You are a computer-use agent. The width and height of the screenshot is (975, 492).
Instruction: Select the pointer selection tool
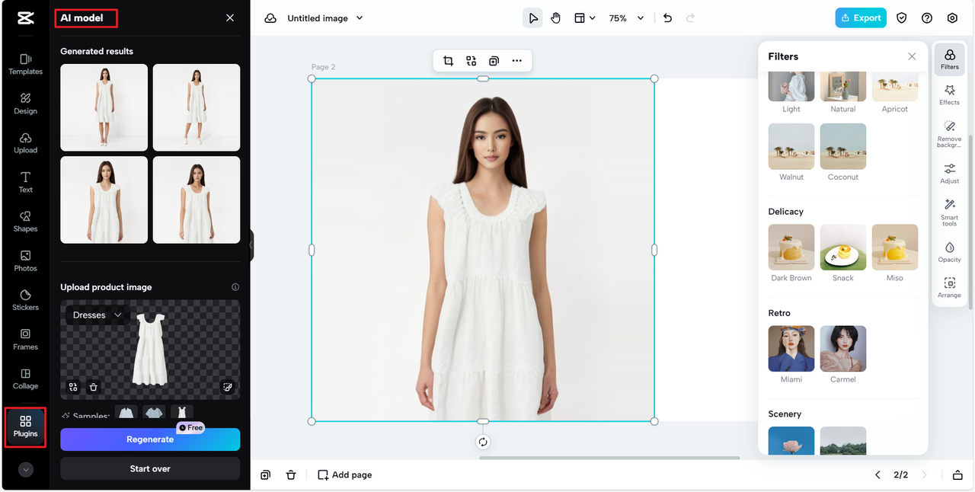pos(532,18)
